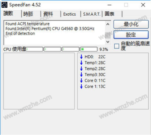The height and width of the screenshot is (135, 151).
Task: Click the log box up-arrow scroll button
Action: pyautogui.click(x=108, y=24)
